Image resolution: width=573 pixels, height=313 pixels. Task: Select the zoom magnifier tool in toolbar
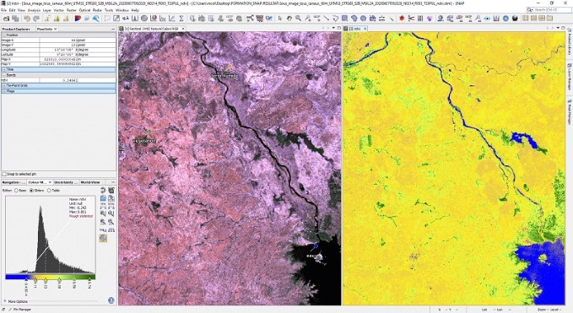pos(298,19)
